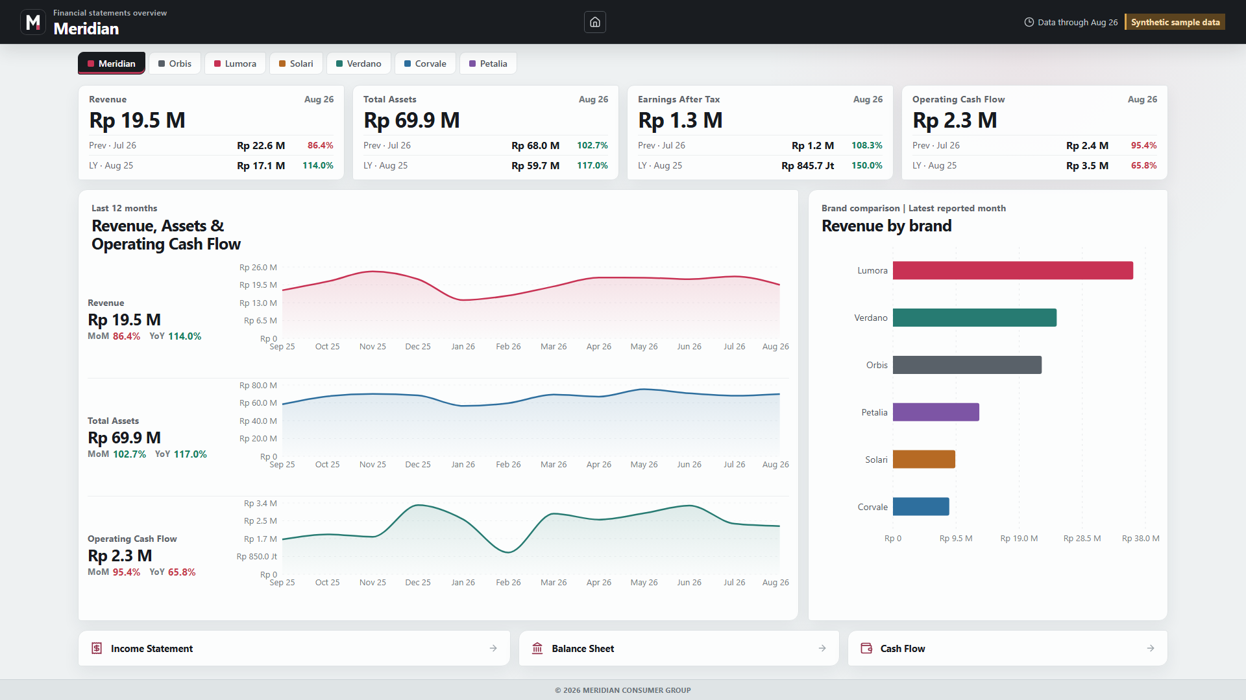Click the Lumora revenue bar
The height and width of the screenshot is (700, 1246).
1013,270
